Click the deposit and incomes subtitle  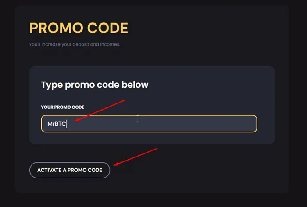(75, 44)
